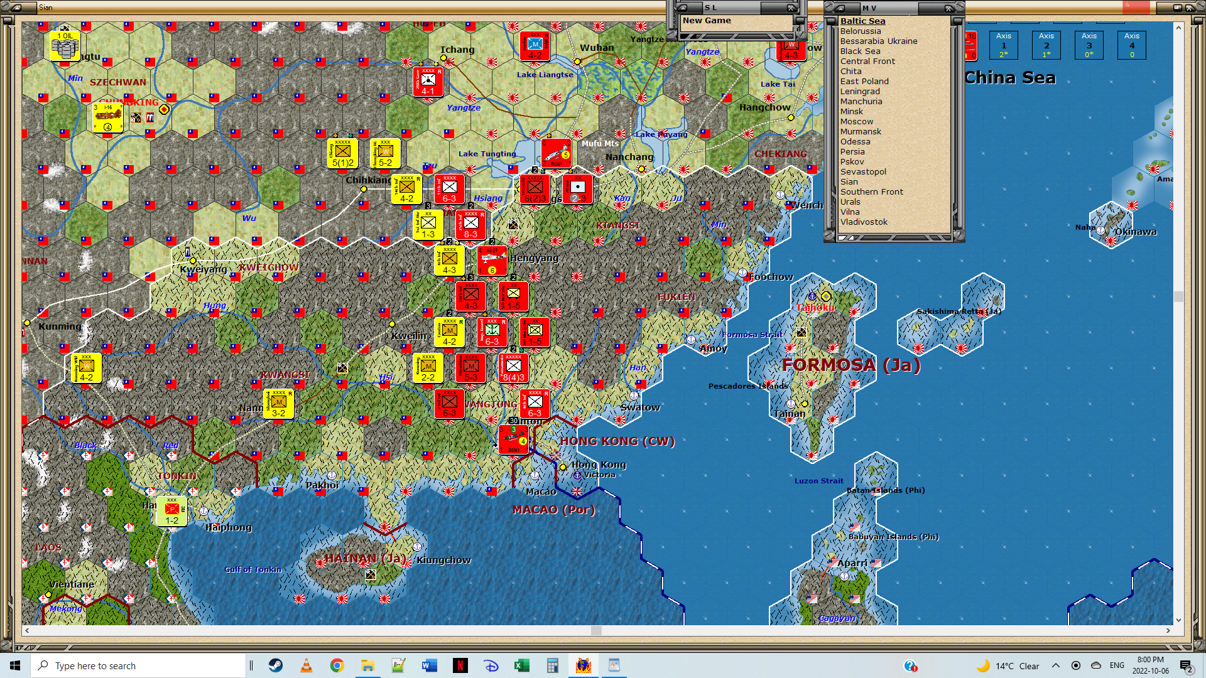Image resolution: width=1206 pixels, height=678 pixels.
Task: Click the Hong Kong city marker
Action: (x=563, y=467)
